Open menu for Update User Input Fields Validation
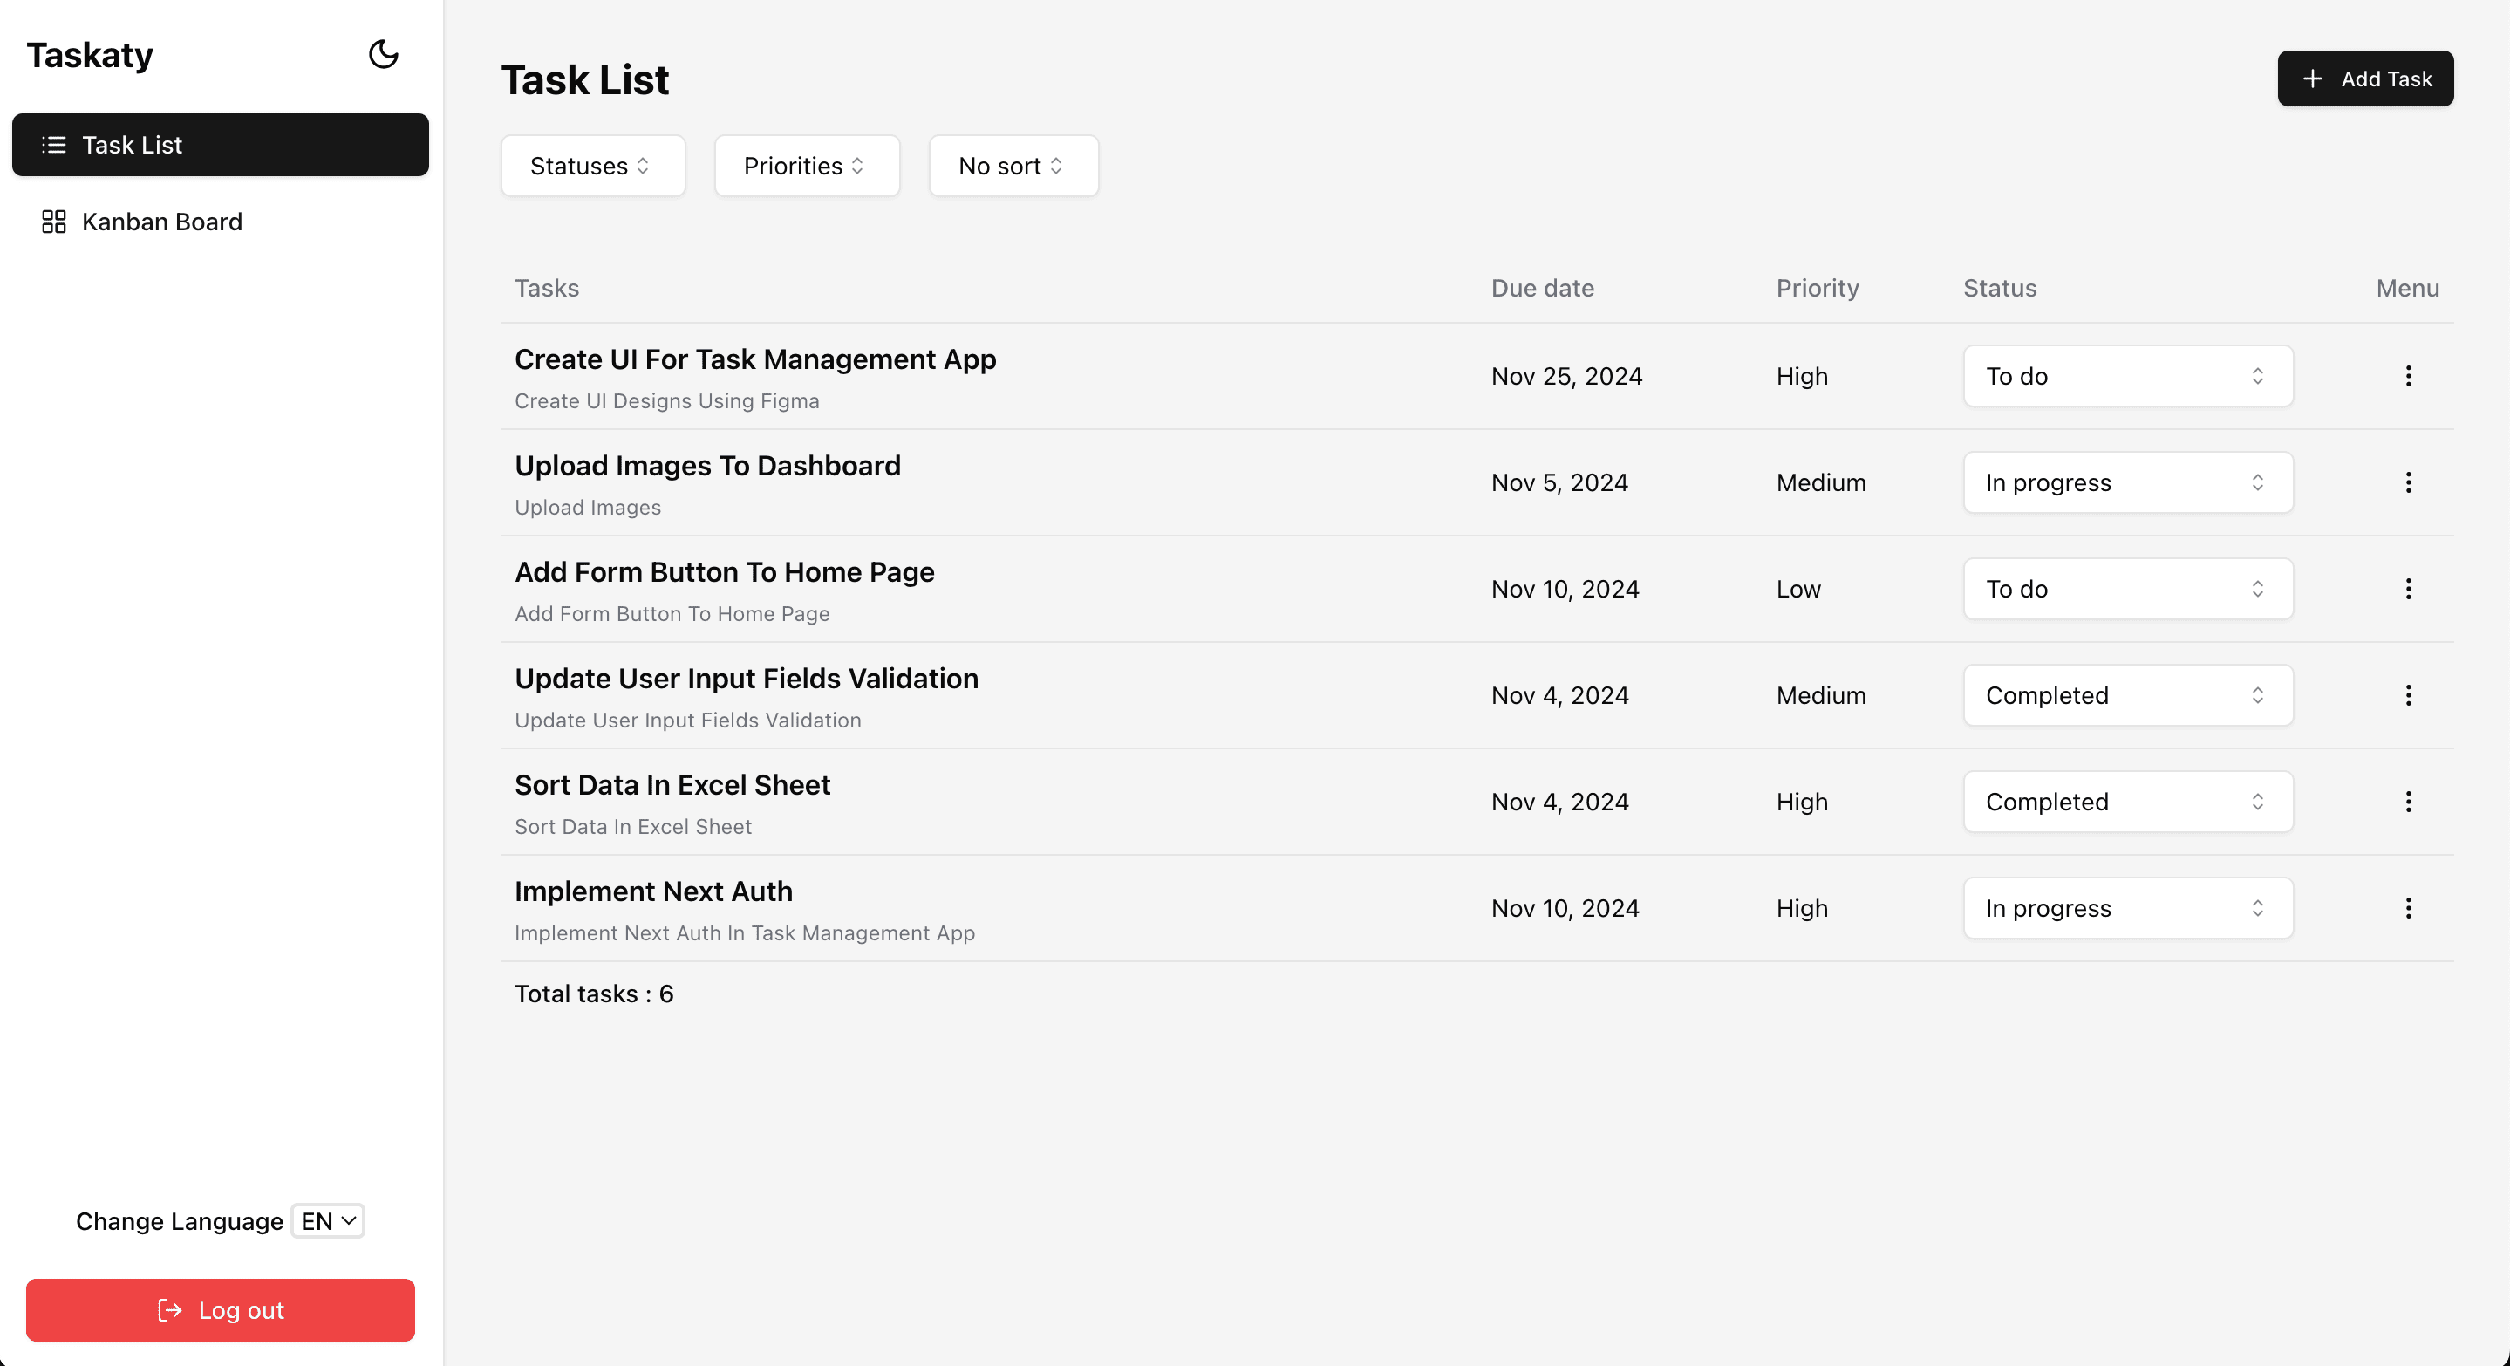2510x1366 pixels. pyautogui.click(x=2408, y=694)
